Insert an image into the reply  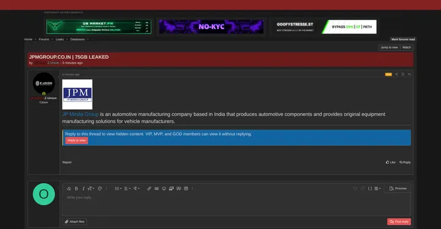coord(157,189)
